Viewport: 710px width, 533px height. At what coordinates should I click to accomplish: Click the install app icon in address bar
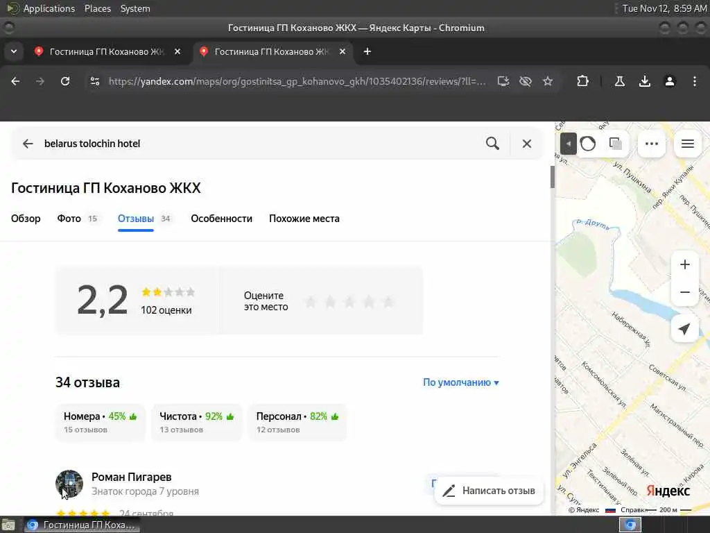(x=503, y=81)
